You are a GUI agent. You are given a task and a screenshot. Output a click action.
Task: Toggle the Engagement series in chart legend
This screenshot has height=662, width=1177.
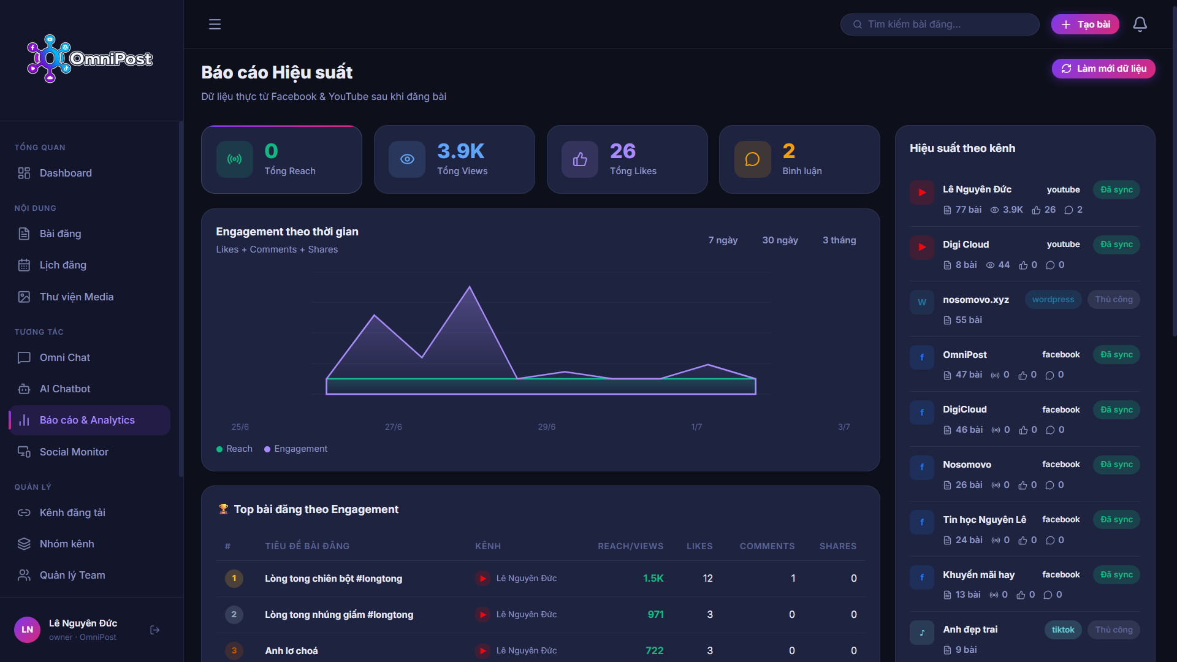tap(295, 449)
